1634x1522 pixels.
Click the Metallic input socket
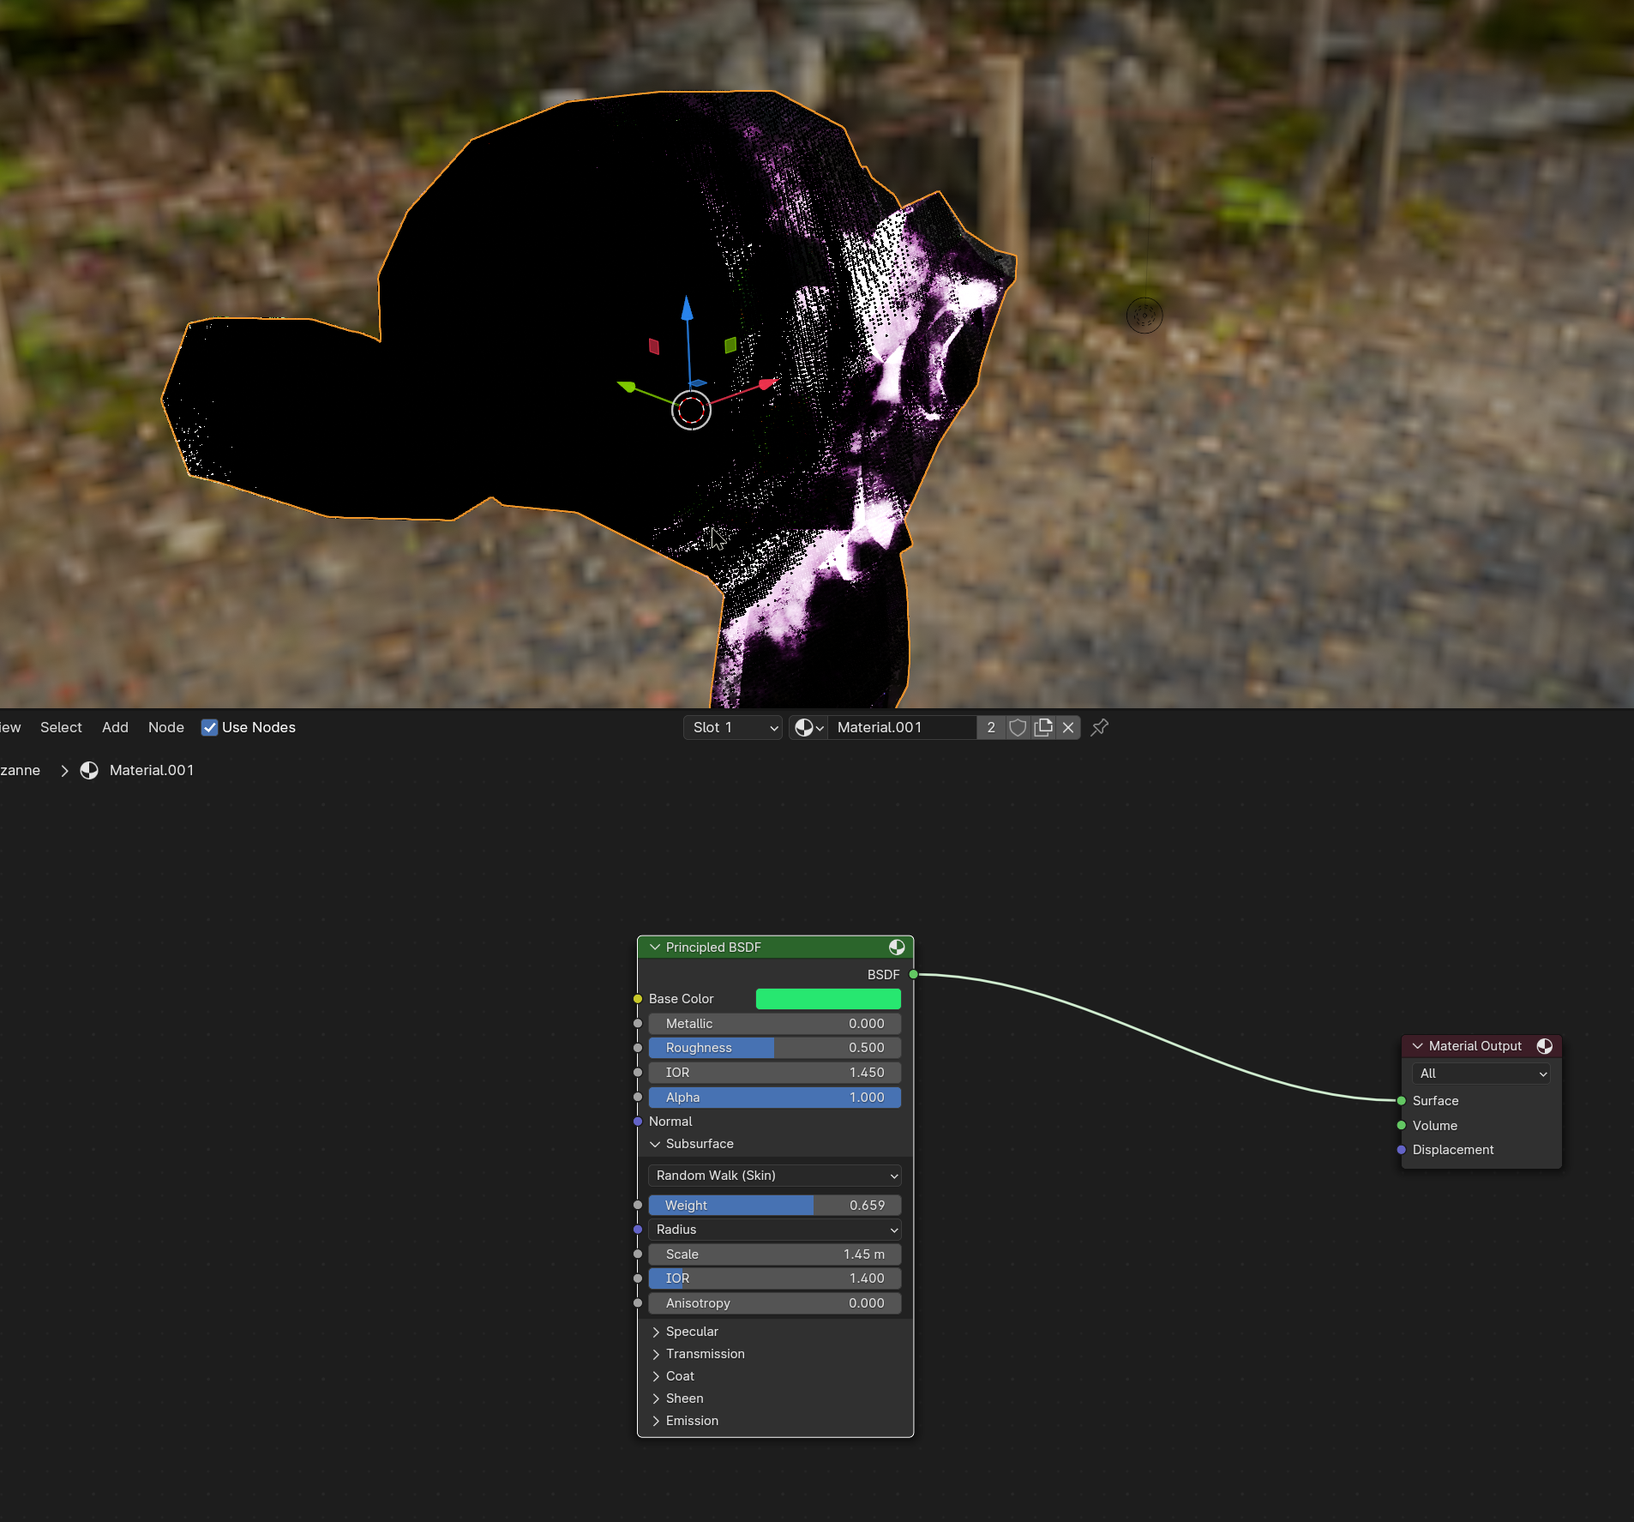point(638,1024)
